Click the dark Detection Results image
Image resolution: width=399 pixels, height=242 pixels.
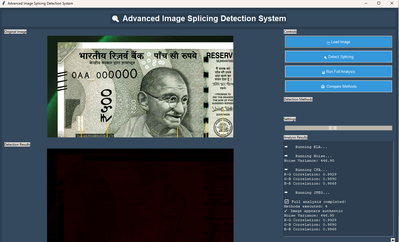click(140, 195)
